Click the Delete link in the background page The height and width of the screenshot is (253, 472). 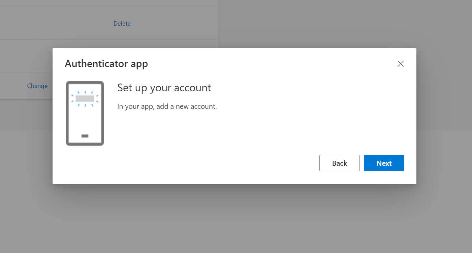coord(122,24)
